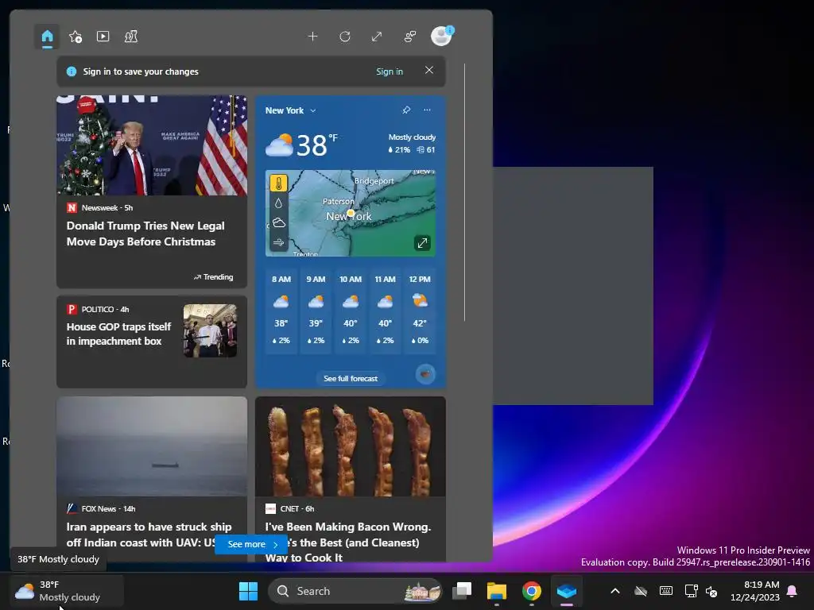This screenshot has height=610, width=814.
Task: Open House GOP impeachment box story
Action: point(119,334)
